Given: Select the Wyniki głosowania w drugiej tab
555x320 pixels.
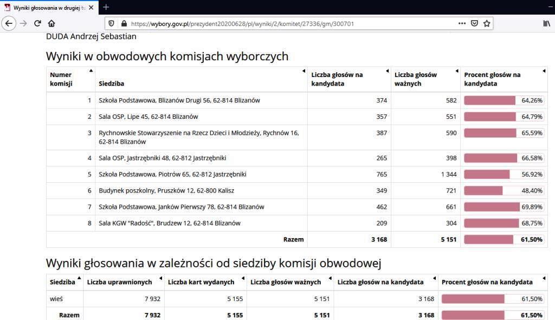Looking at the screenshot, I should point(49,8).
